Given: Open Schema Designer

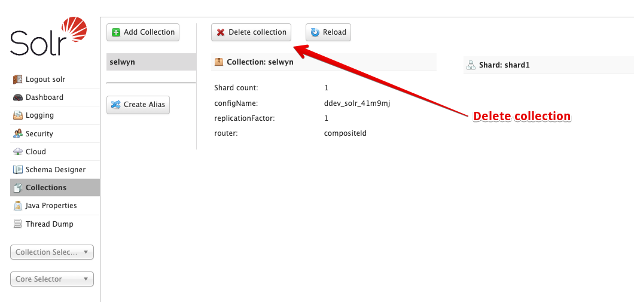Looking at the screenshot, I should point(55,169).
